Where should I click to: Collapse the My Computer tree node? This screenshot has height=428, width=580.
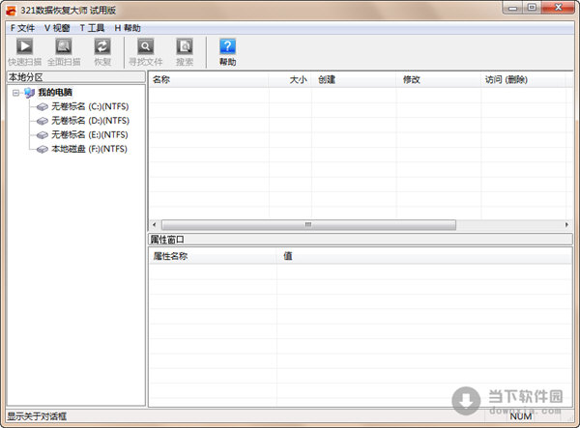pos(15,93)
